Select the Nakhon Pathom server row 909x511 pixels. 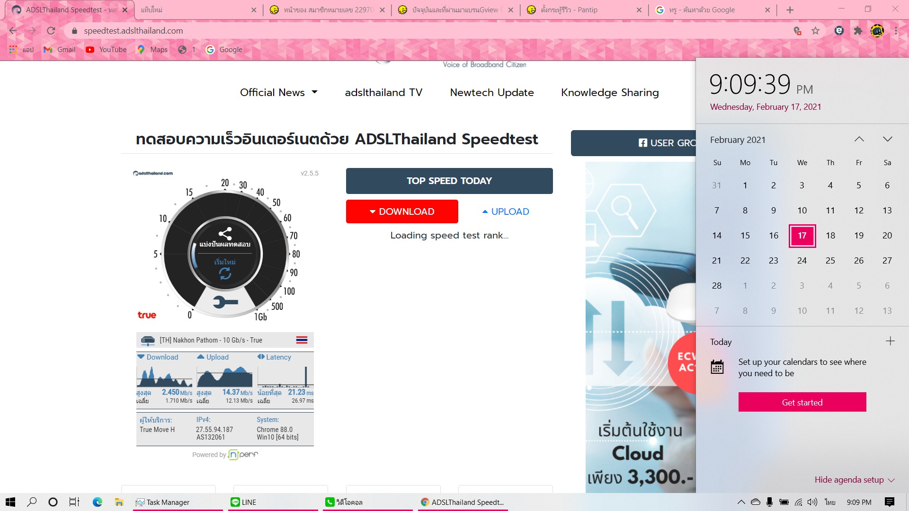[x=225, y=340]
